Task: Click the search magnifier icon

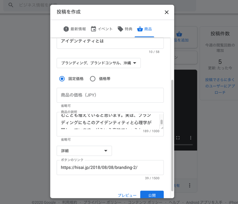Action: click(11, 5)
